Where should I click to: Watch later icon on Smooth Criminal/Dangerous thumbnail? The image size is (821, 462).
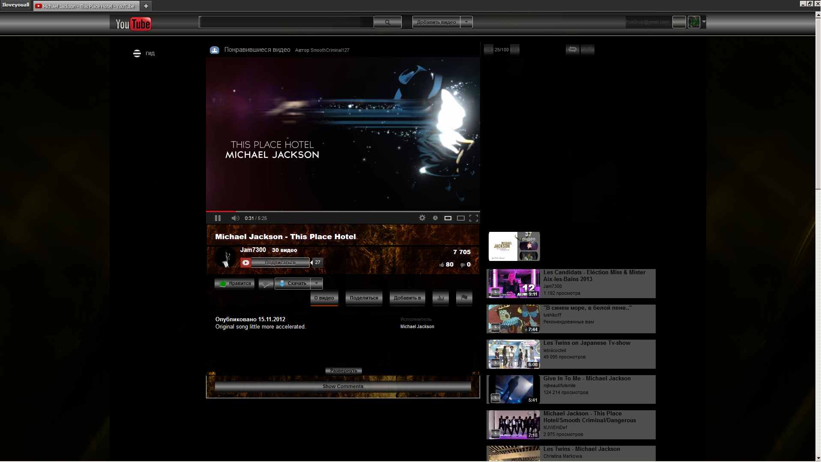point(496,434)
